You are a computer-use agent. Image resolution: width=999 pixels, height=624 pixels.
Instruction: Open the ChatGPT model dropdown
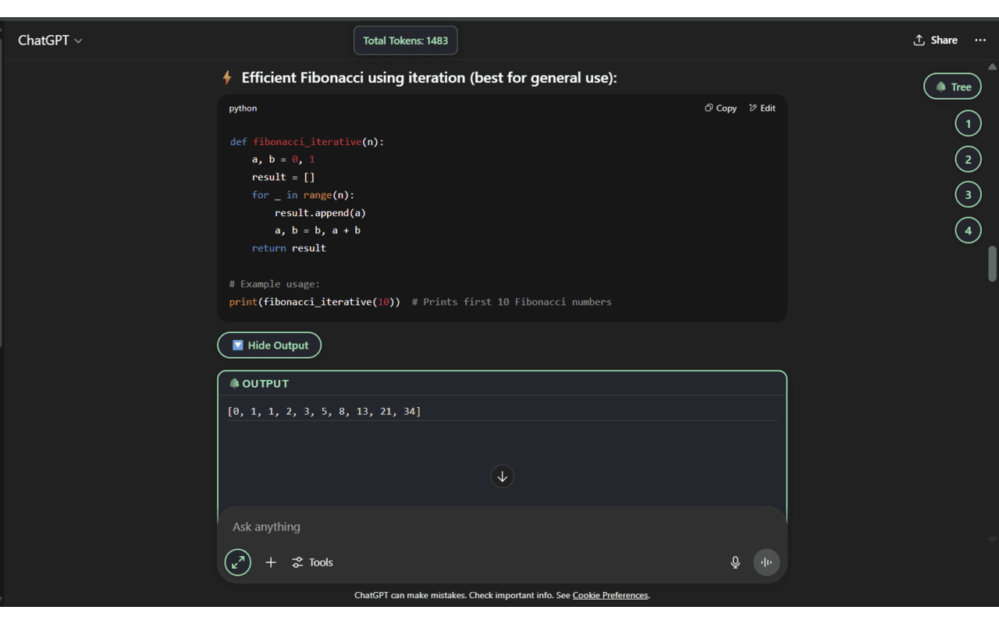click(51, 41)
